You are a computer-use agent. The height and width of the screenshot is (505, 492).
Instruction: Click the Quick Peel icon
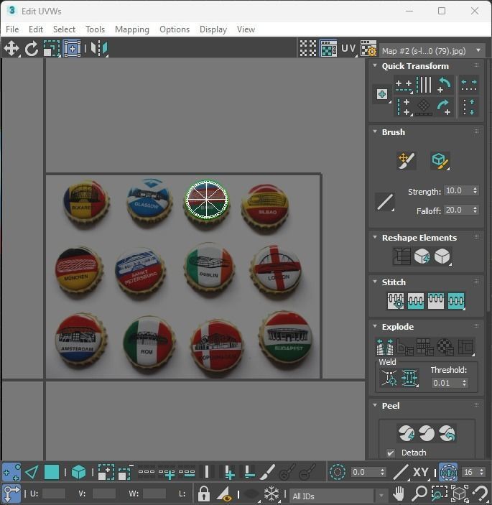(x=407, y=433)
